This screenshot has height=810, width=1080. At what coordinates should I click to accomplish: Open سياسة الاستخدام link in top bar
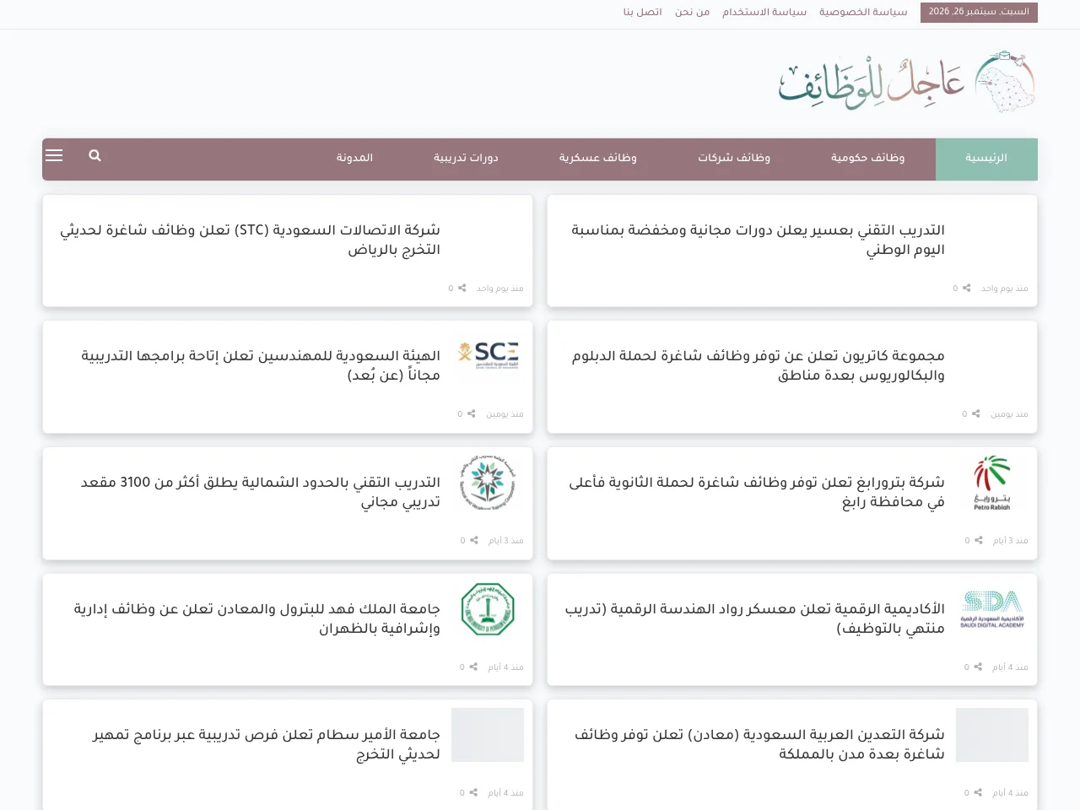pyautogui.click(x=764, y=12)
